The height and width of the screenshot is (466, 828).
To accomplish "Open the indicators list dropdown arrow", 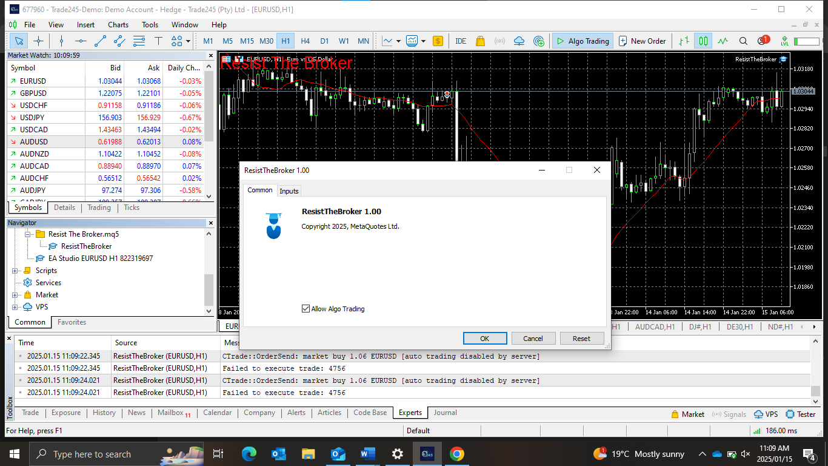I will [x=423, y=41].
